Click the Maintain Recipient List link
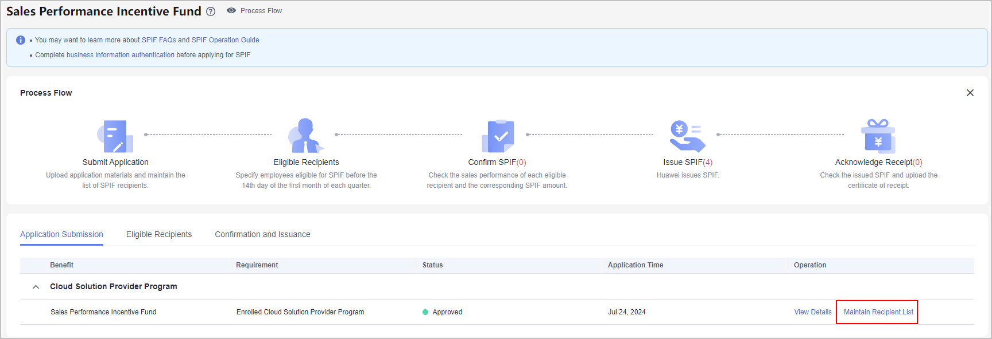This screenshot has height=339, width=992. click(x=878, y=312)
